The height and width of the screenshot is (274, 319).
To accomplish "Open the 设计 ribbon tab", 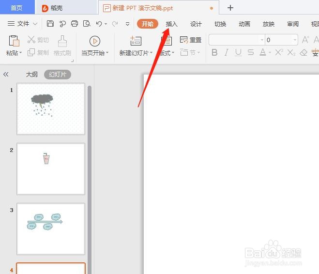I will pos(196,24).
